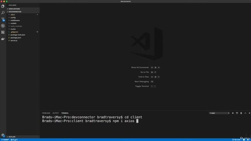Expand the models folder
This screenshot has width=251, height=141.
pyautogui.click(x=23, y=23)
